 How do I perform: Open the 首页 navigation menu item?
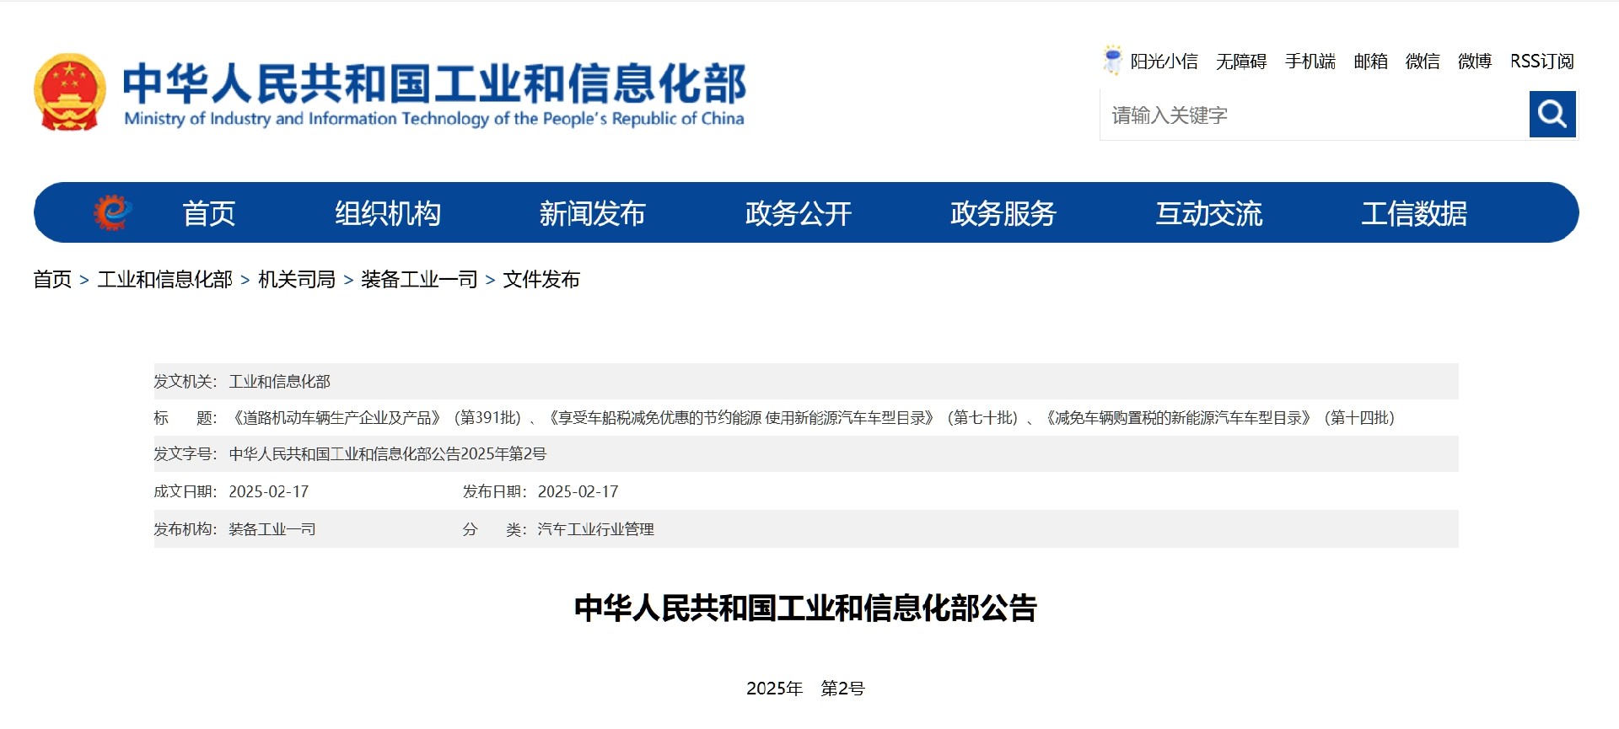coord(209,213)
